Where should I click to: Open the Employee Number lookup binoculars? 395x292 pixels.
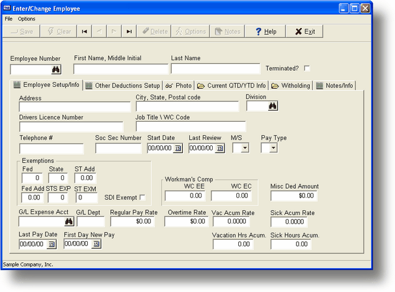click(56, 70)
